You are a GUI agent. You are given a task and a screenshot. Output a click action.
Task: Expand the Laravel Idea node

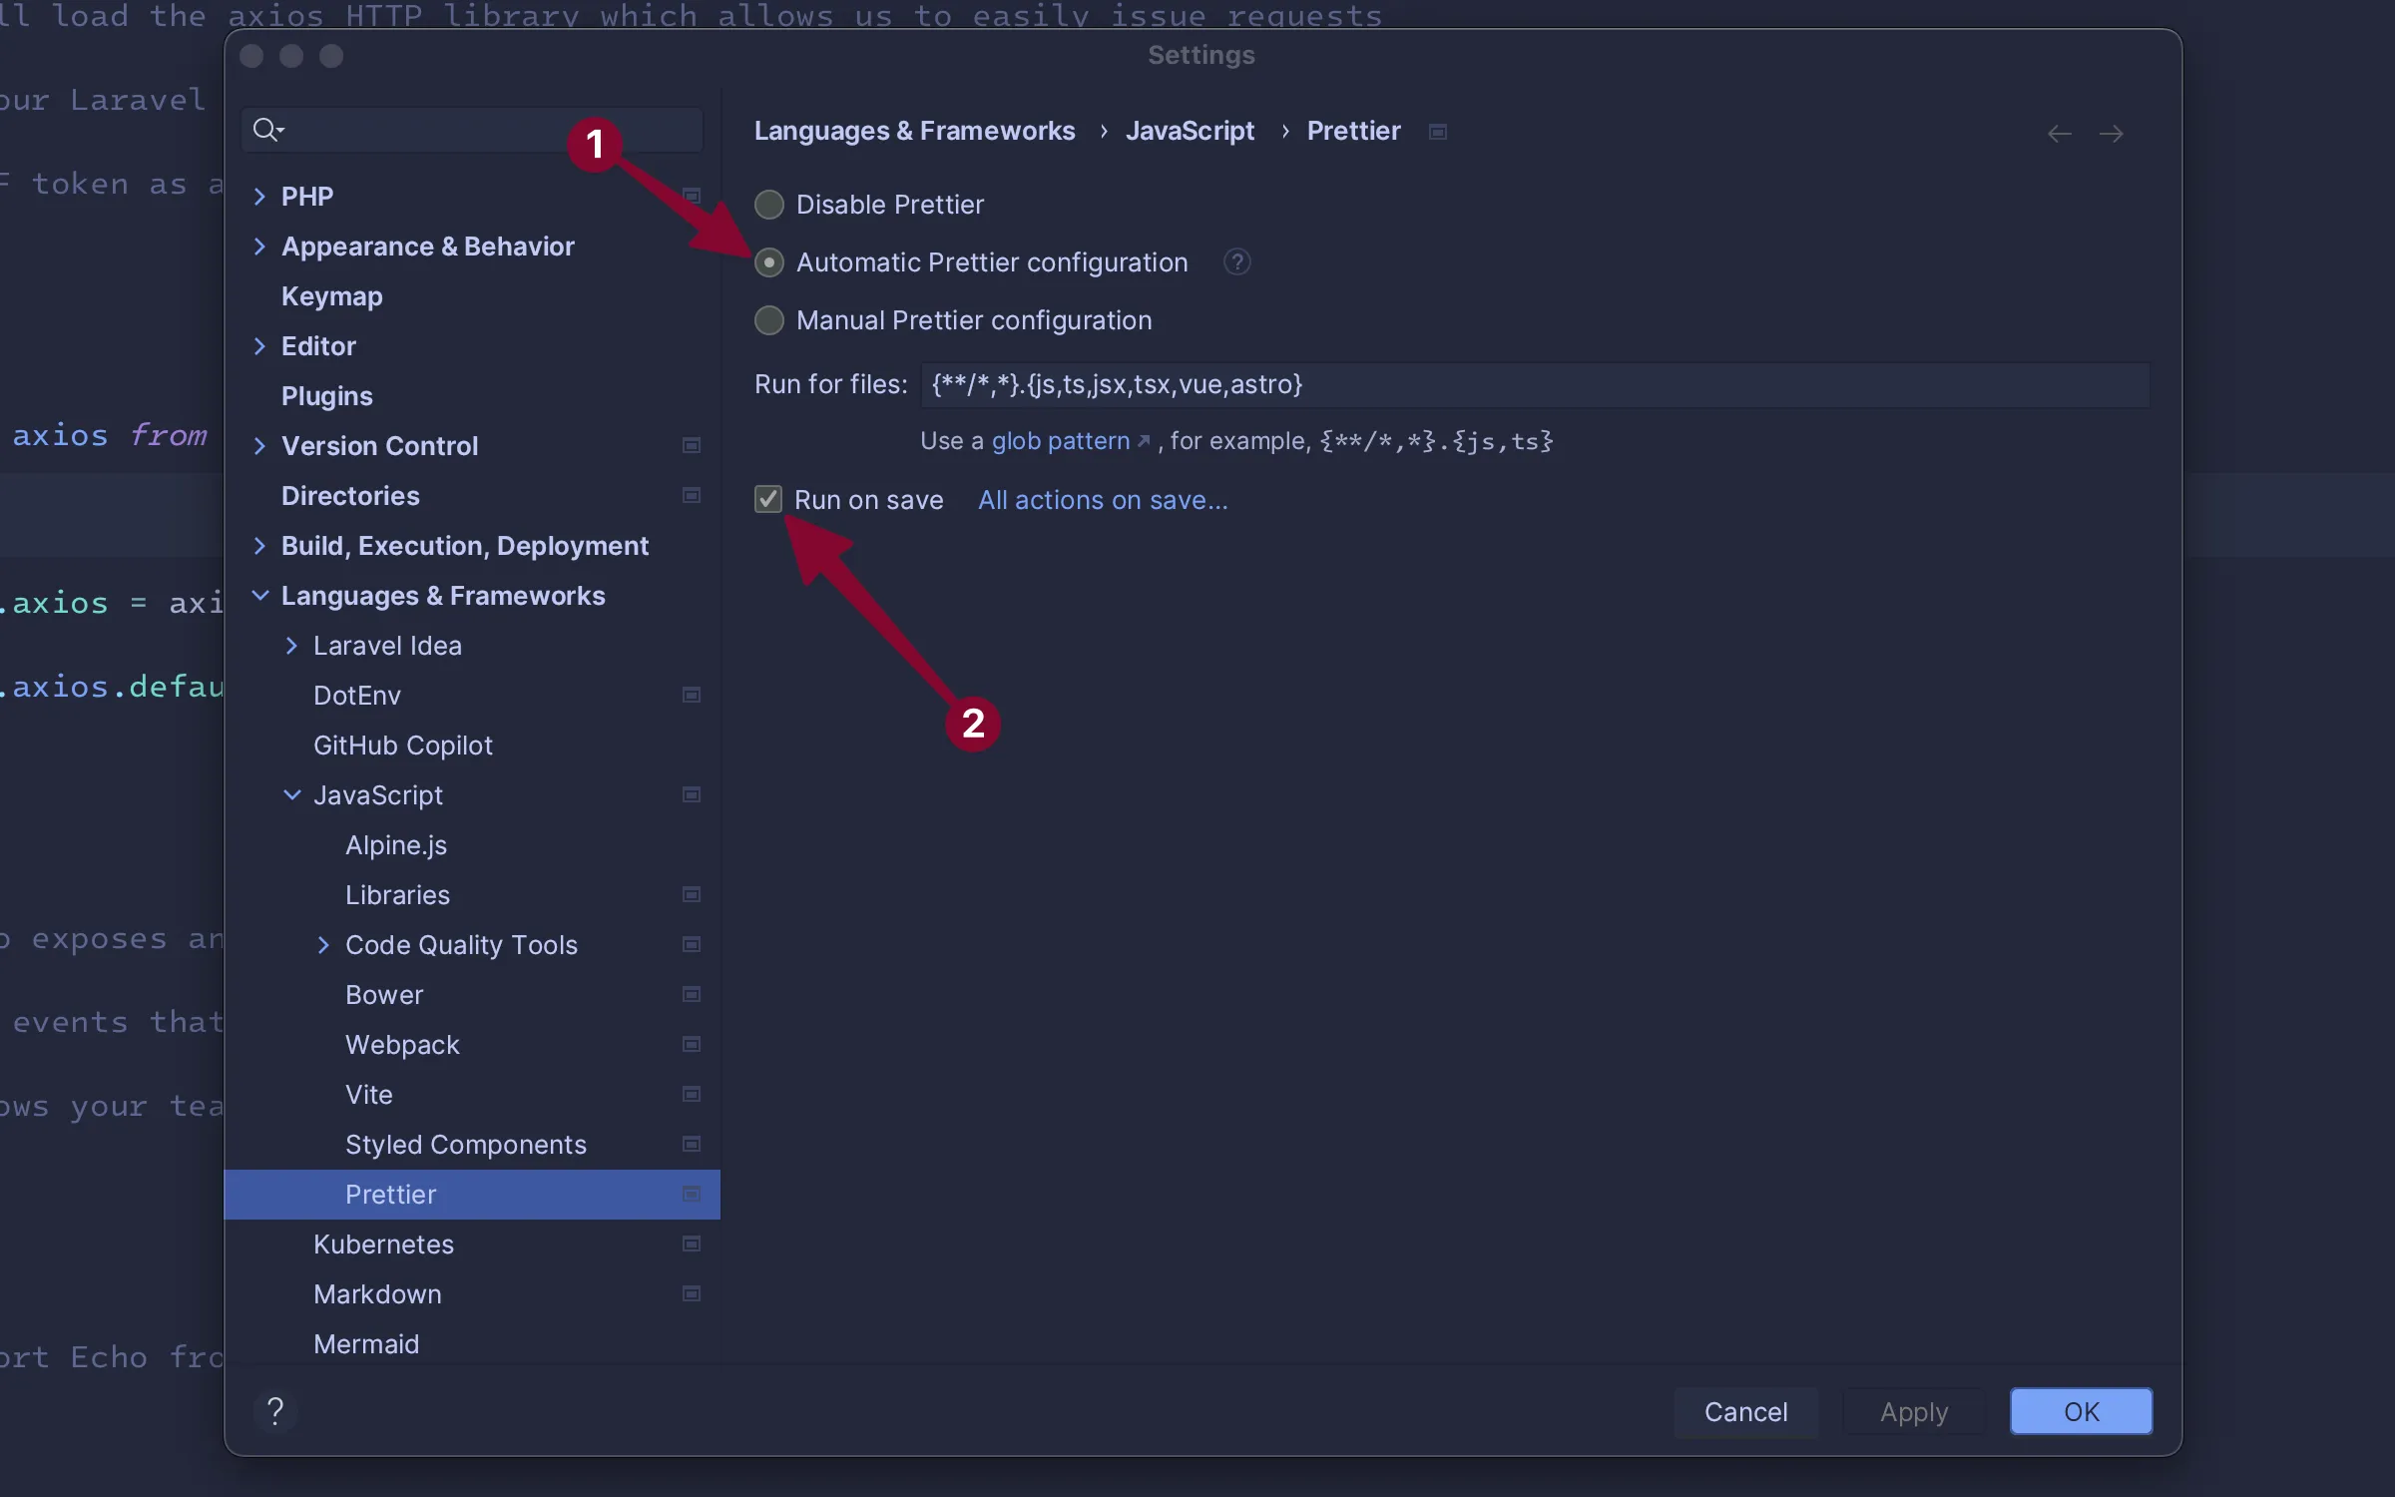(x=291, y=646)
